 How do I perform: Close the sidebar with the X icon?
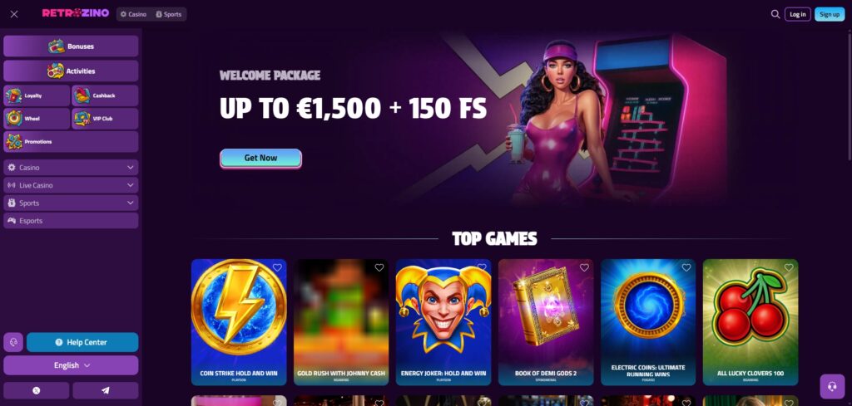[14, 14]
